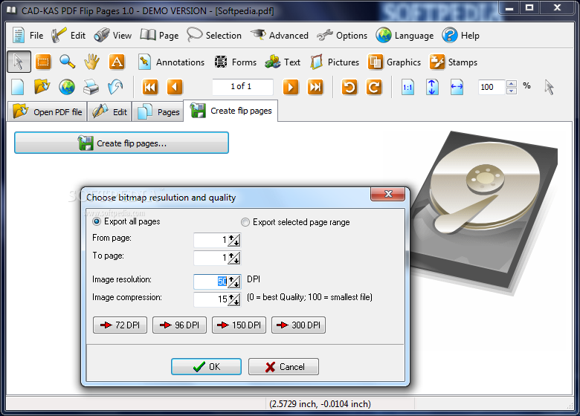Viewport: 580px width, 416px height.
Task: Click the undo arrow icon
Action: (115, 87)
